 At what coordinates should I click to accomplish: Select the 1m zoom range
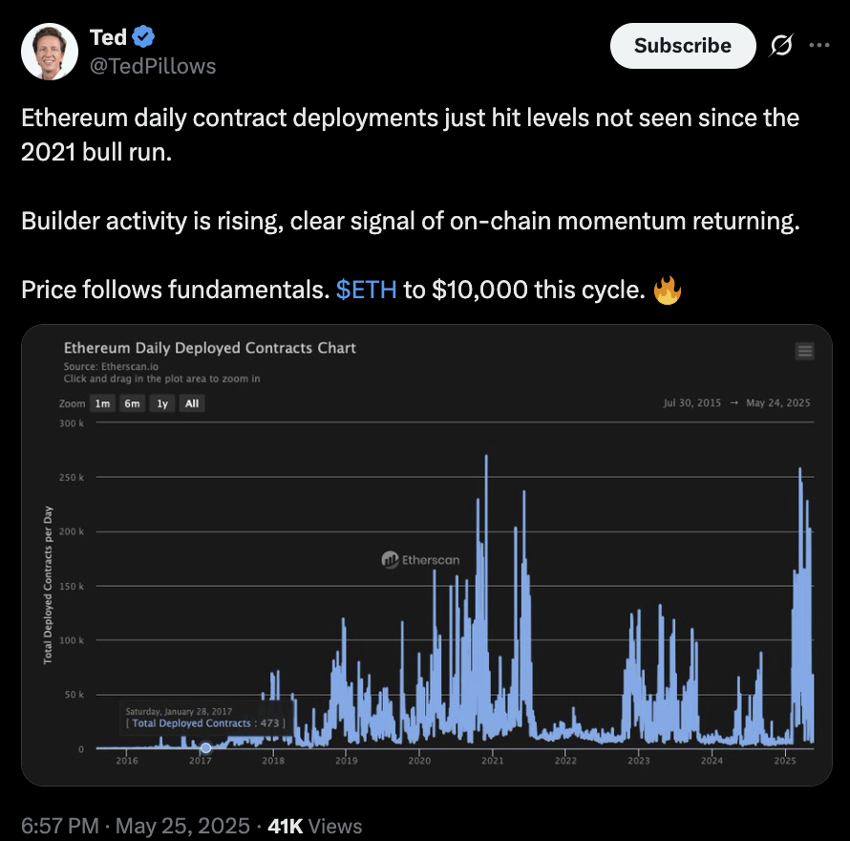[x=102, y=403]
